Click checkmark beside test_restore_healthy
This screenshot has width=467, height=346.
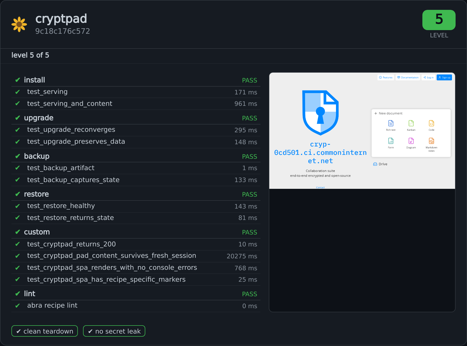click(18, 206)
